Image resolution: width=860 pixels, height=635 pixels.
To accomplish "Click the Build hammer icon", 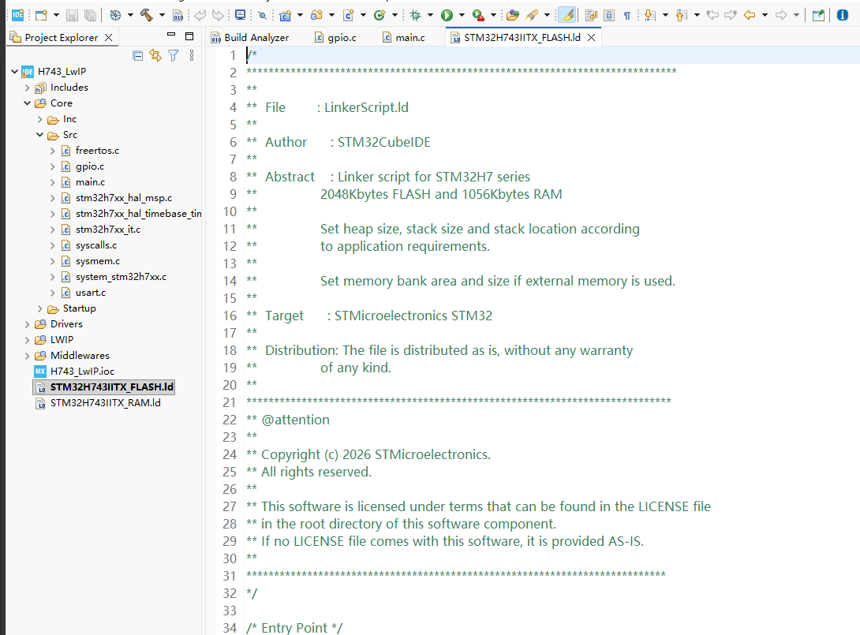I will point(146,15).
